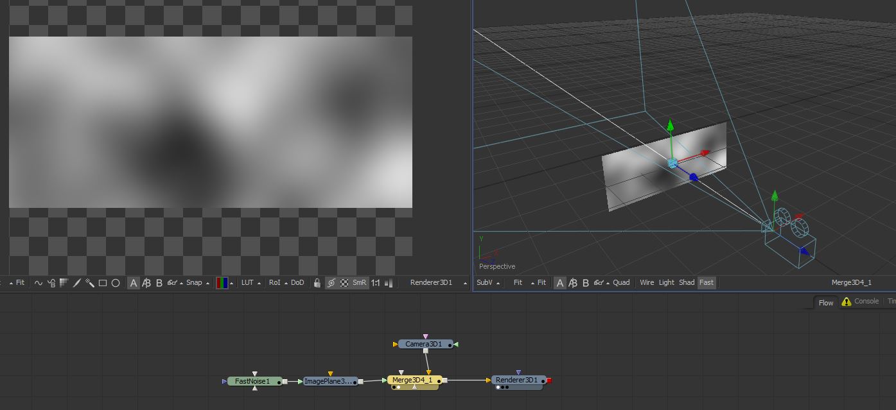Image resolution: width=896 pixels, height=410 pixels.
Task: Click the RGB color channel swatch
Action: [222, 282]
